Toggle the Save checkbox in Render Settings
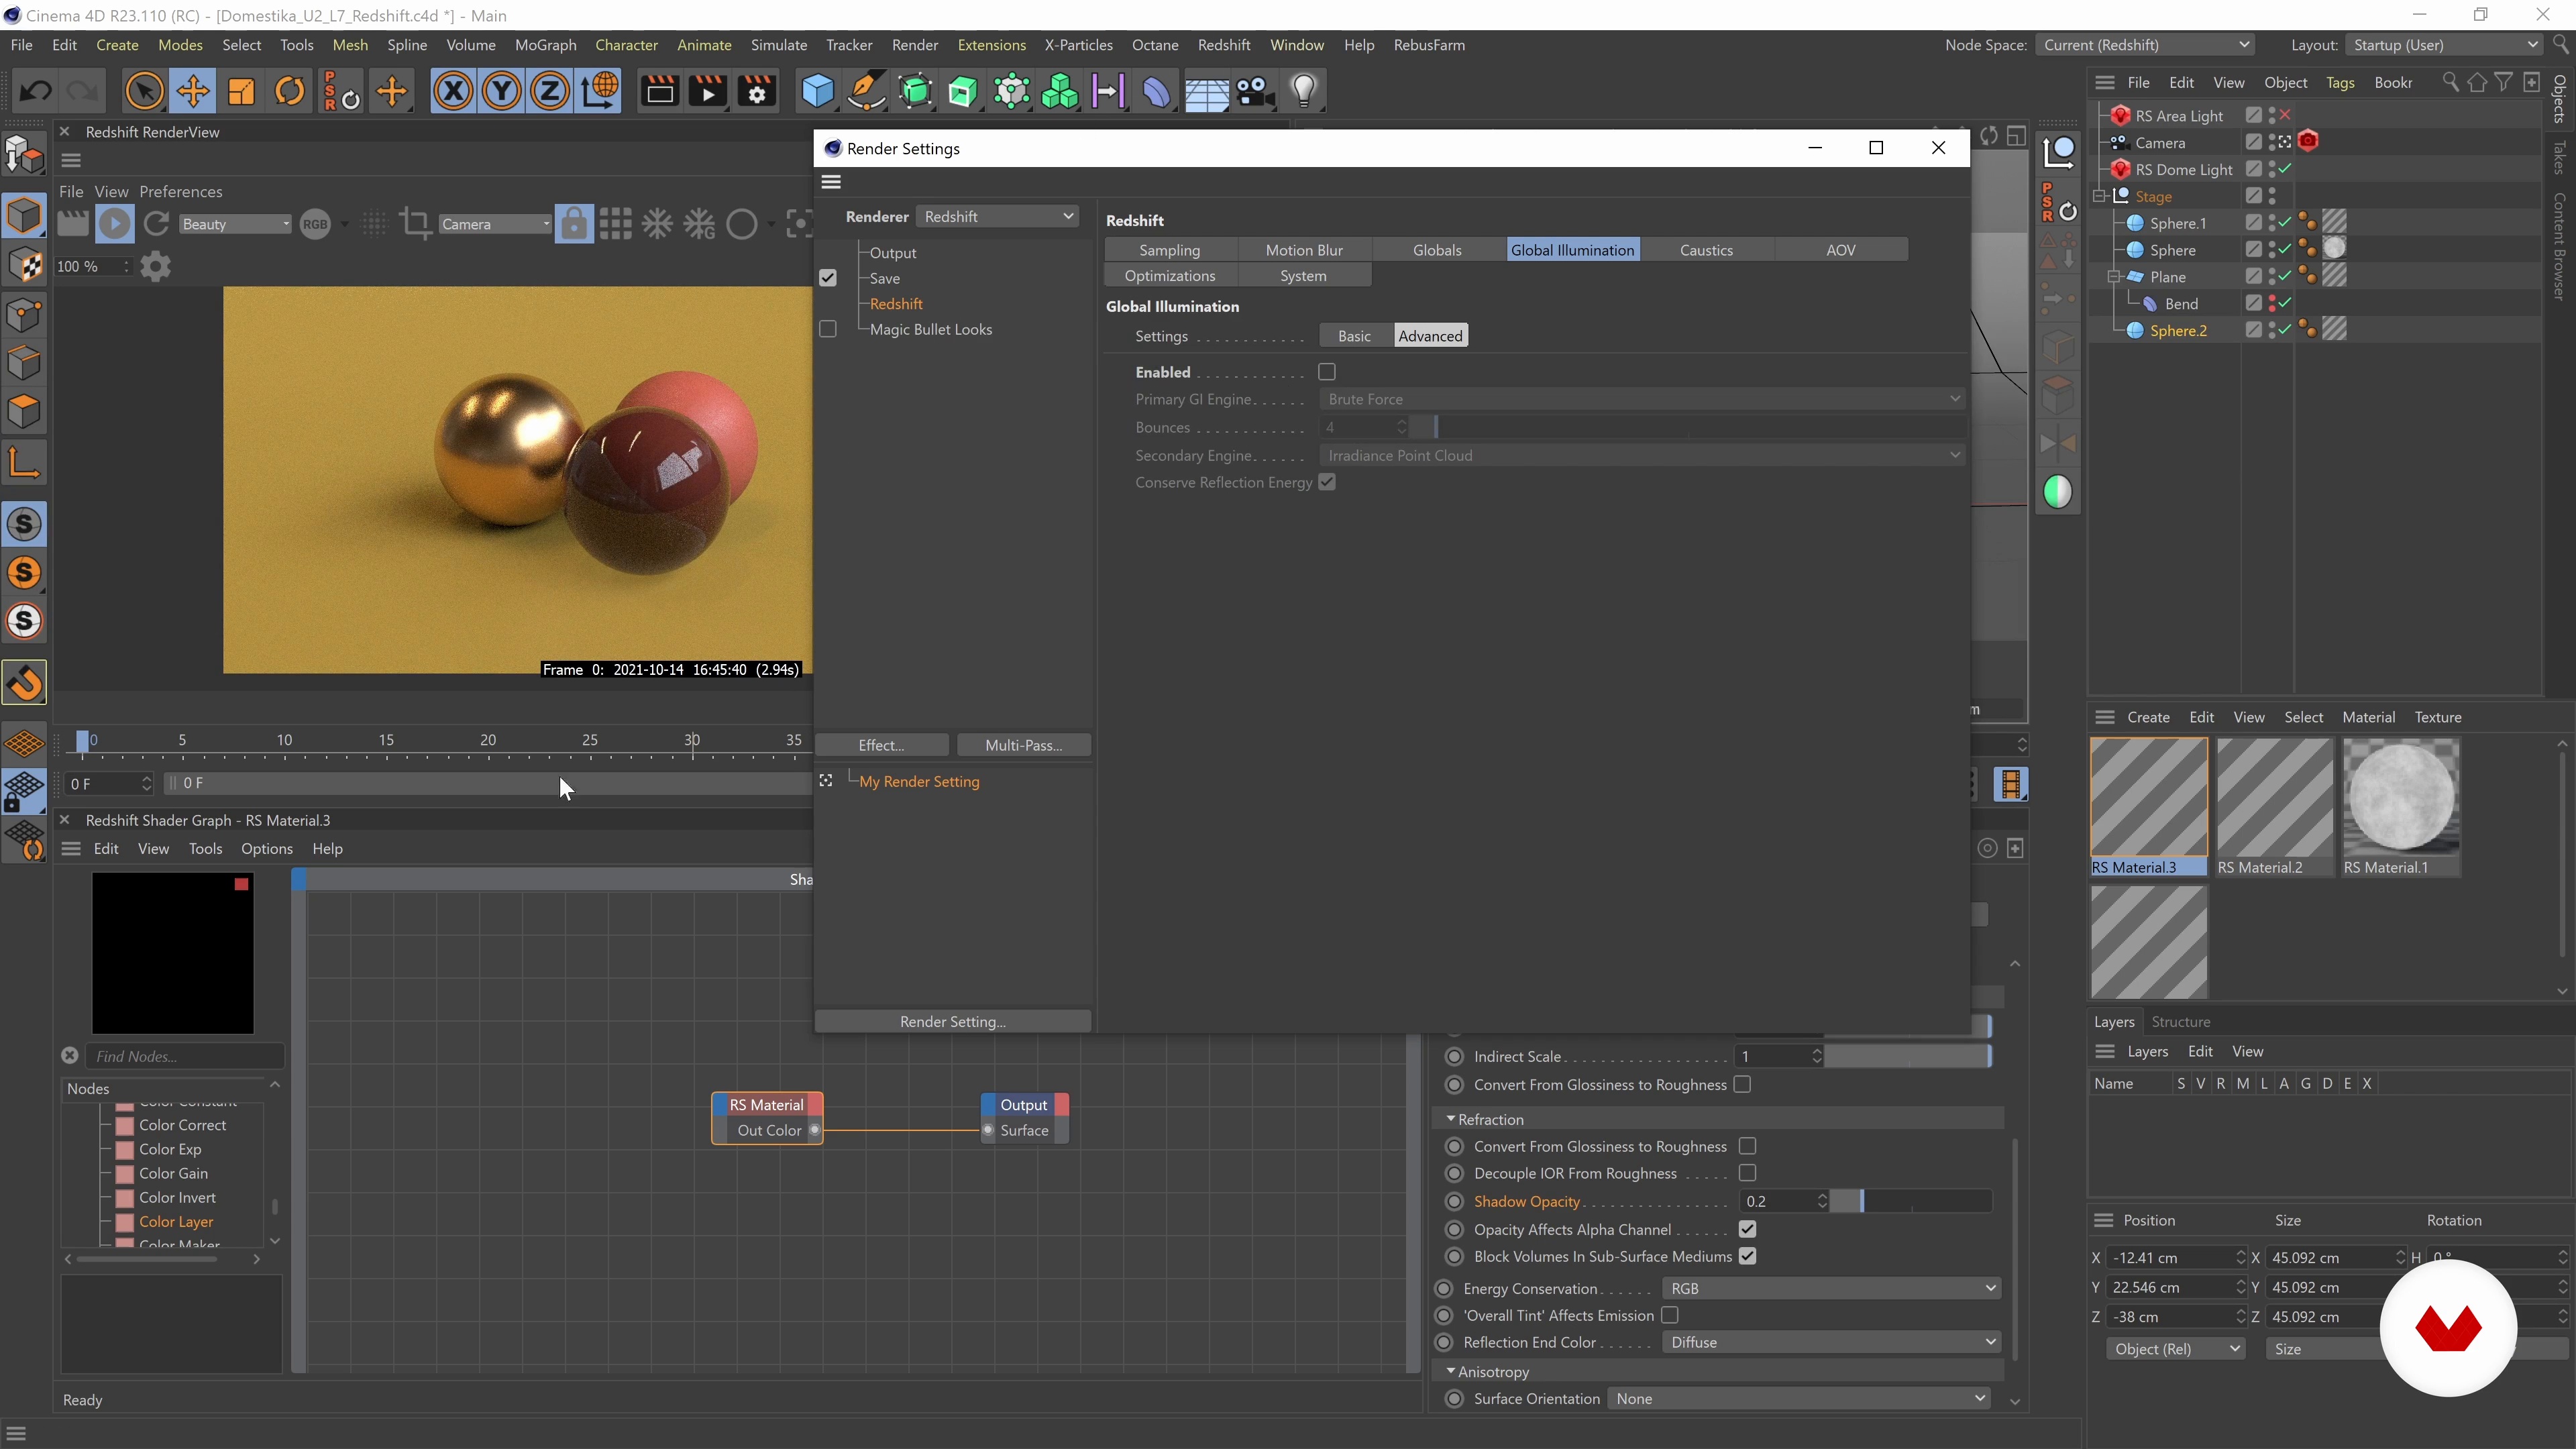The image size is (2576, 1449). point(828,278)
